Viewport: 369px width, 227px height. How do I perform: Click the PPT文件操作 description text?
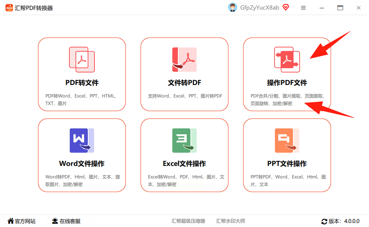[288, 181]
